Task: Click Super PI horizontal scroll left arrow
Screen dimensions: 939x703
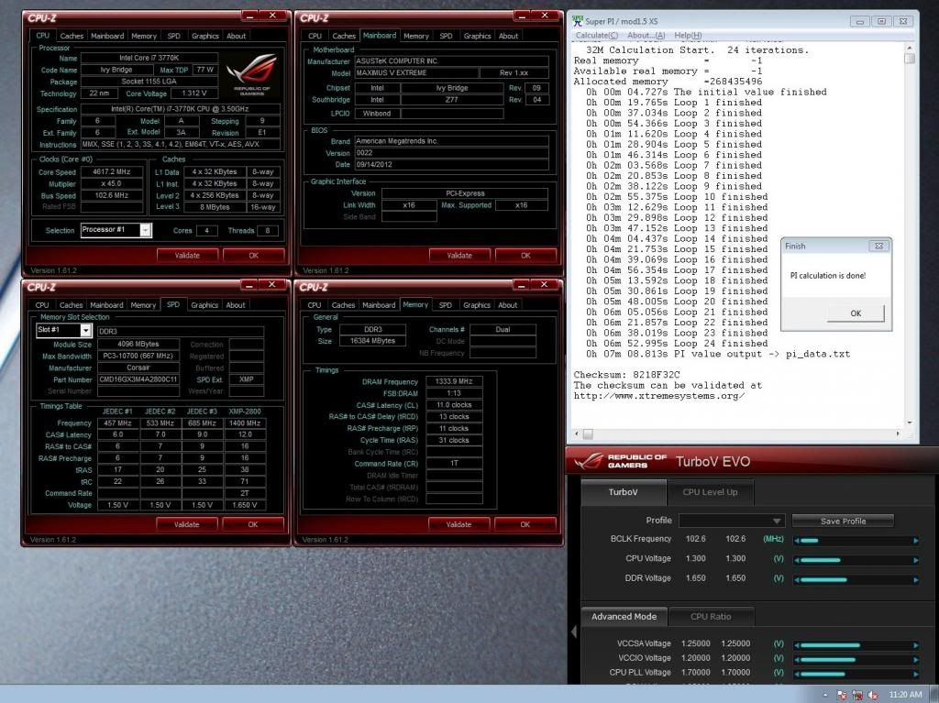Action: 578,434
